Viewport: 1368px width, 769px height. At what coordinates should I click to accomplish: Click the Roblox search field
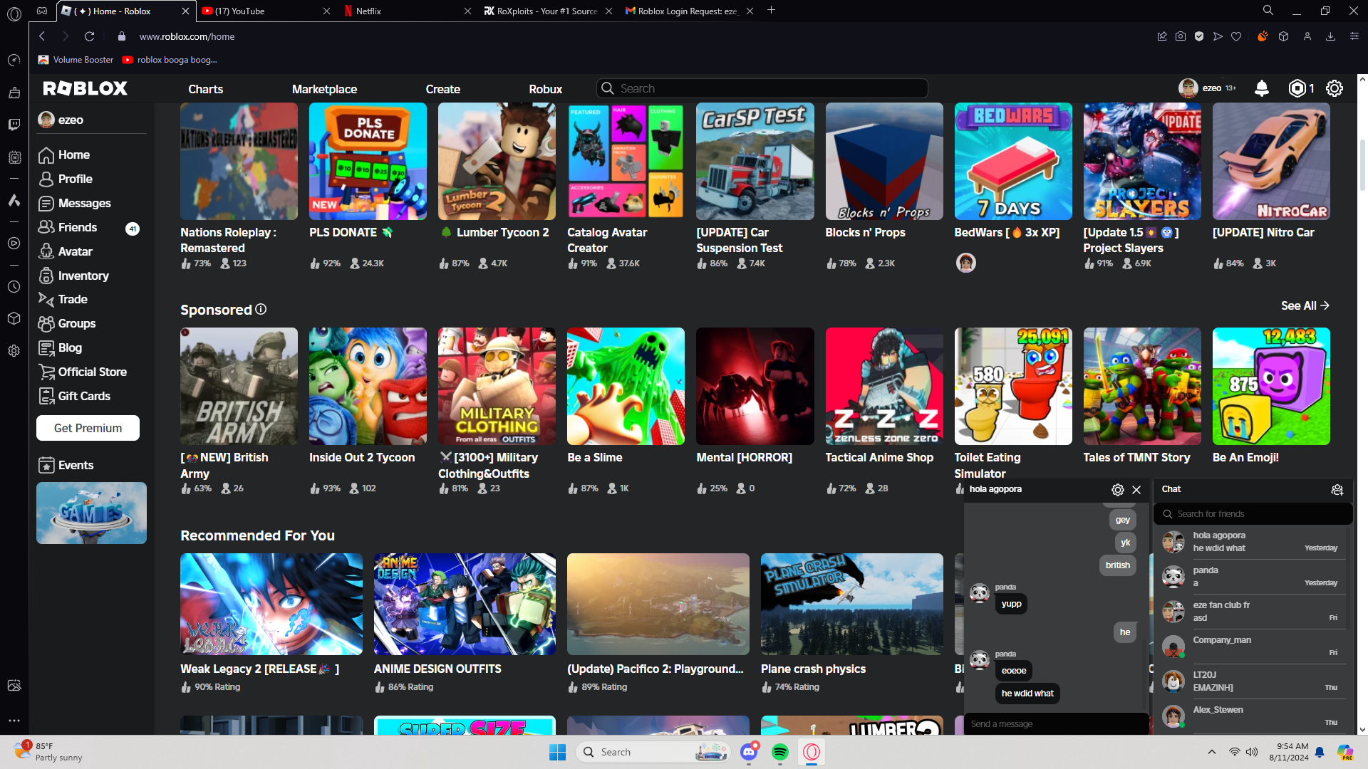[762, 88]
